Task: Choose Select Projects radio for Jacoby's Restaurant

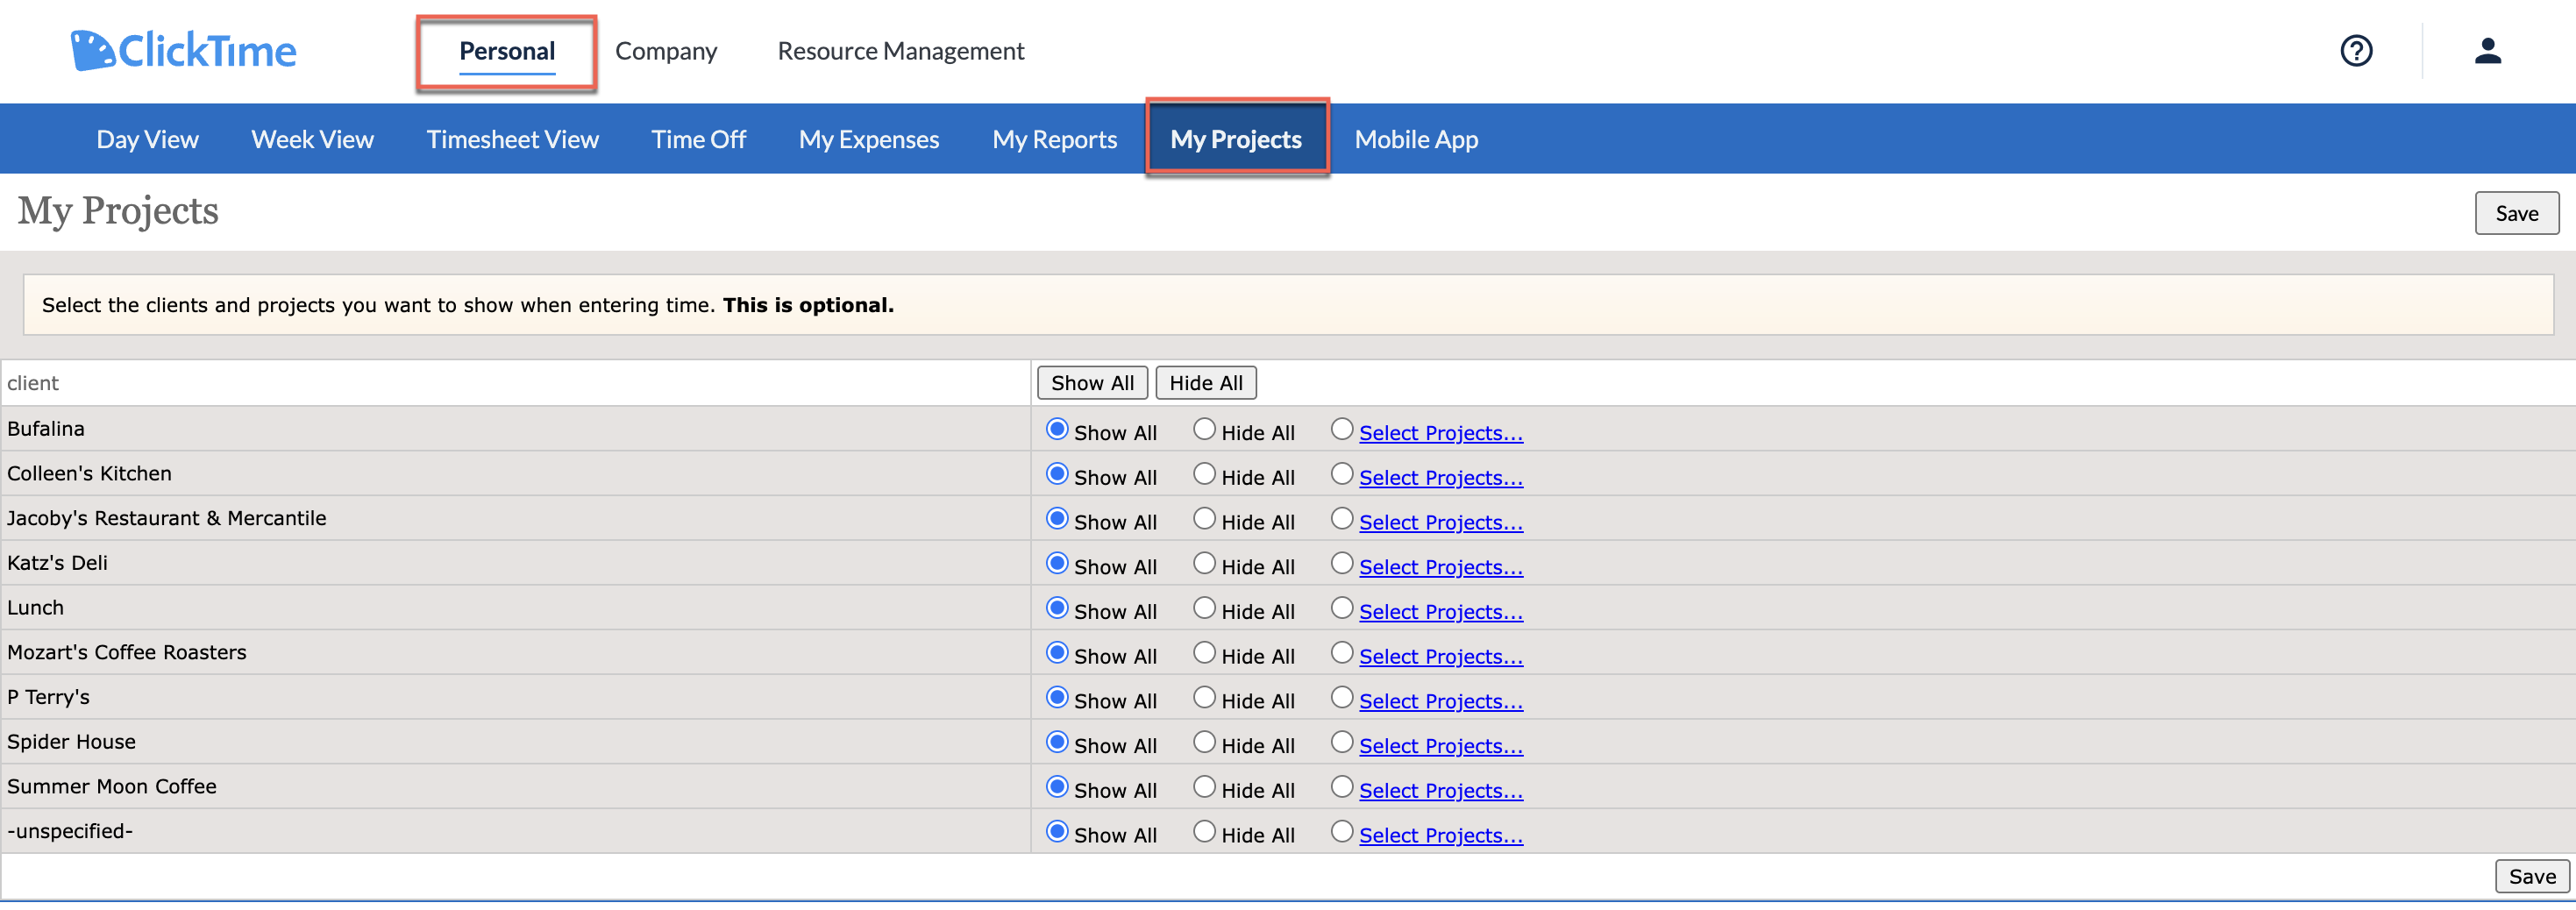Action: (x=1342, y=519)
